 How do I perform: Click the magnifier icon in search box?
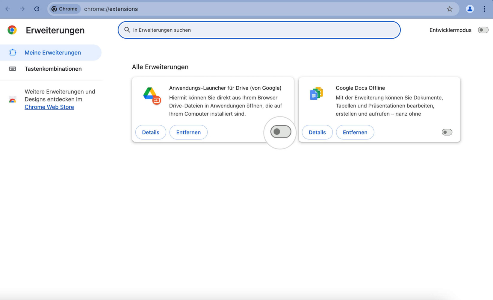127,30
